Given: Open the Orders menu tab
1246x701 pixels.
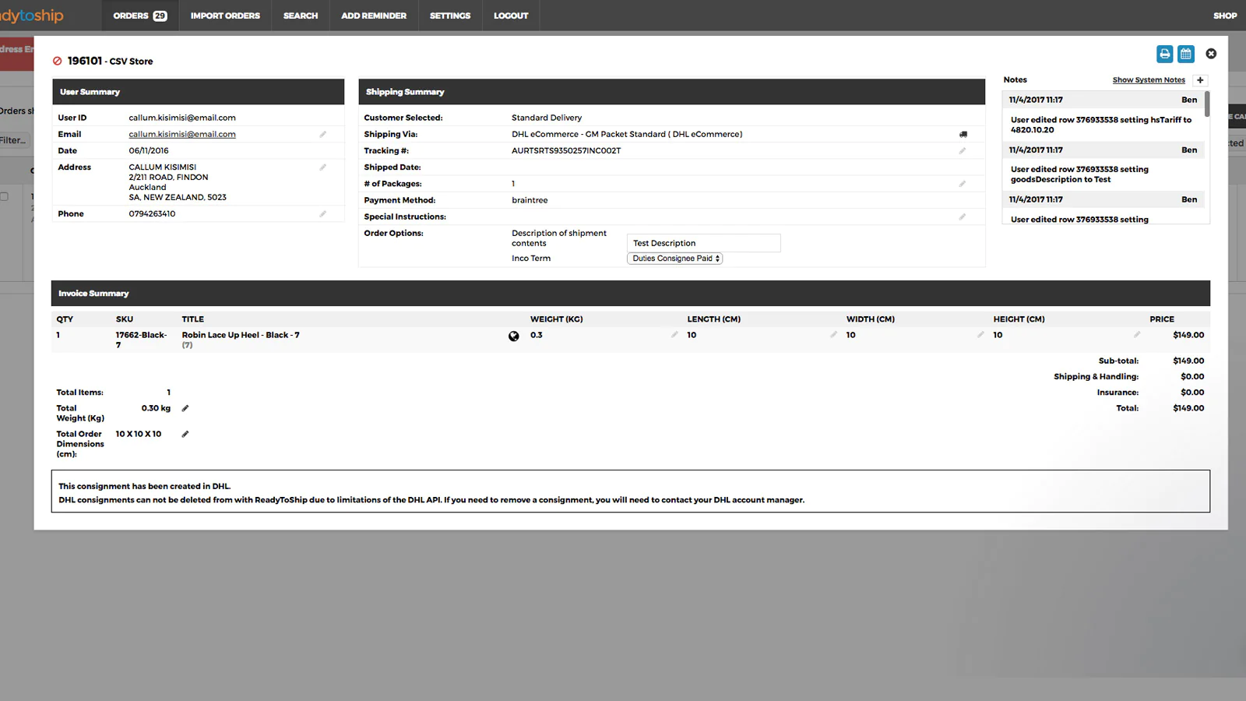Looking at the screenshot, I should pyautogui.click(x=139, y=16).
